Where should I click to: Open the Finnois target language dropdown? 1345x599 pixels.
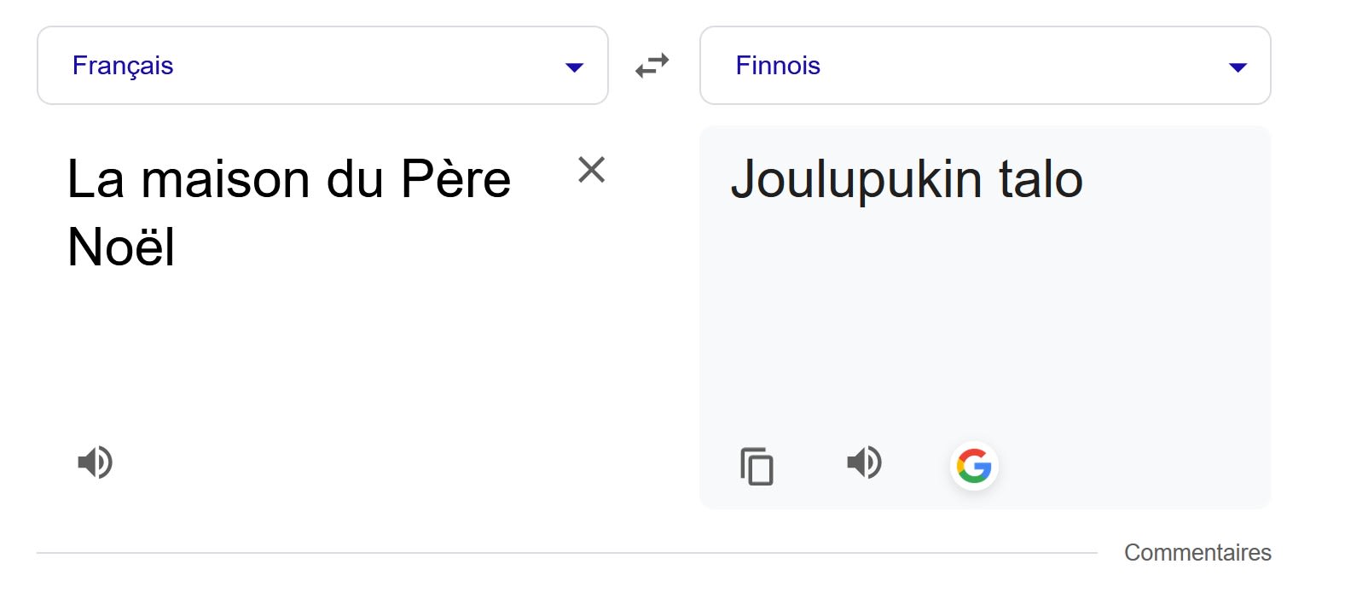pyautogui.click(x=985, y=66)
